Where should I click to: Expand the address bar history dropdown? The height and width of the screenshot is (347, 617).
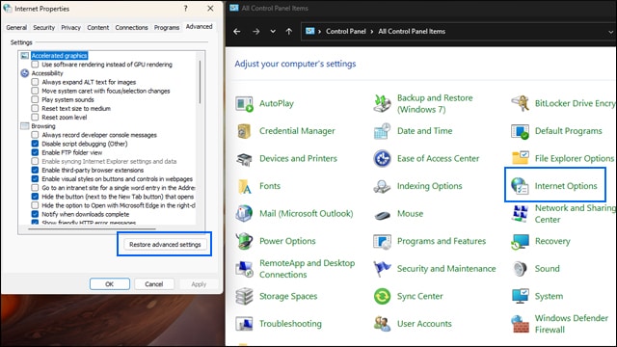[610, 32]
